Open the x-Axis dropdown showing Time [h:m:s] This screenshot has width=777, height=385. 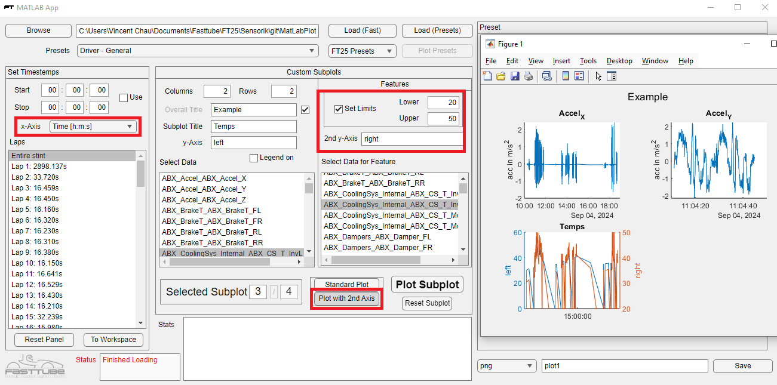(x=93, y=126)
